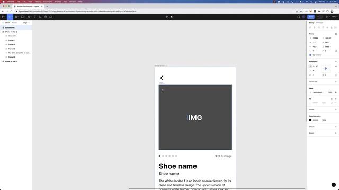Click the headphones audio icon
Screen dimensions: 339x190
coord(299,17)
